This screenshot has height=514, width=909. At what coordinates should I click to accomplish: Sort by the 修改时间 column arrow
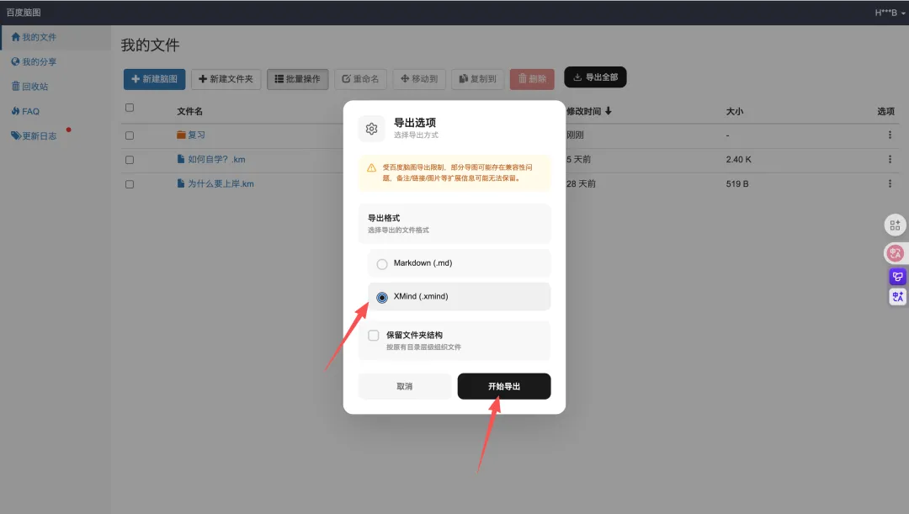pyautogui.click(x=609, y=111)
